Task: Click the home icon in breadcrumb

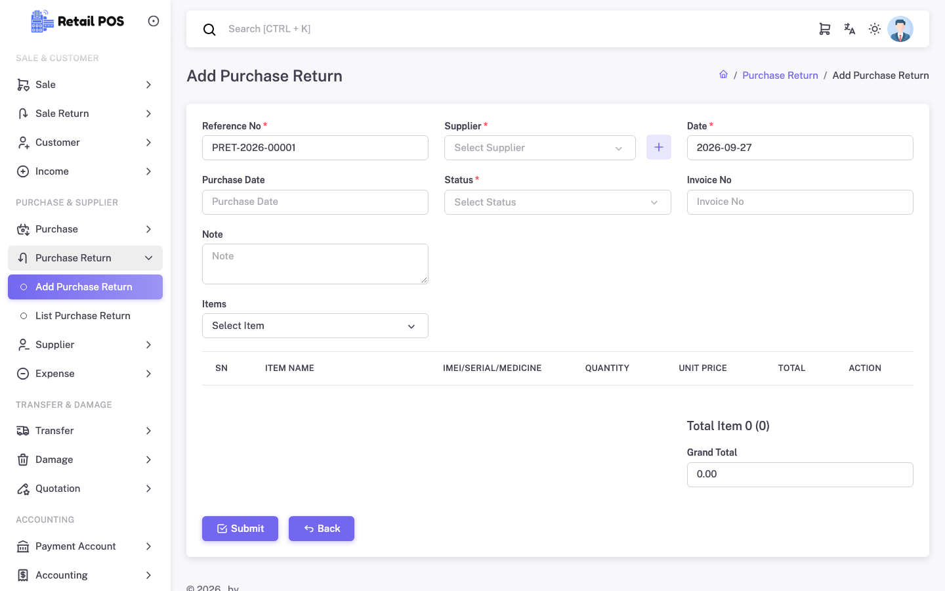Action: (x=723, y=74)
